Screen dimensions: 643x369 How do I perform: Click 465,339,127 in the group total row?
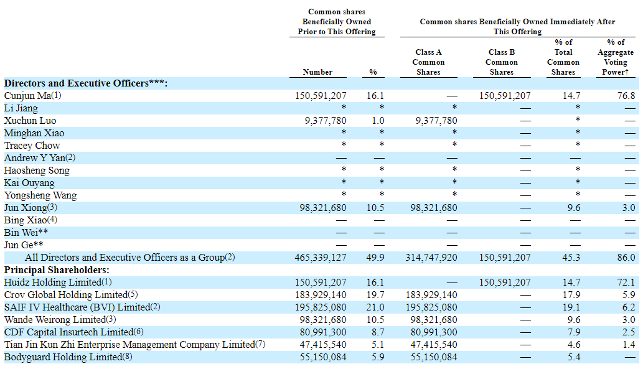321,258
